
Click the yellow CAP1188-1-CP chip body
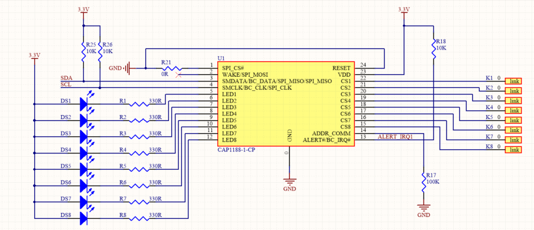(286, 104)
